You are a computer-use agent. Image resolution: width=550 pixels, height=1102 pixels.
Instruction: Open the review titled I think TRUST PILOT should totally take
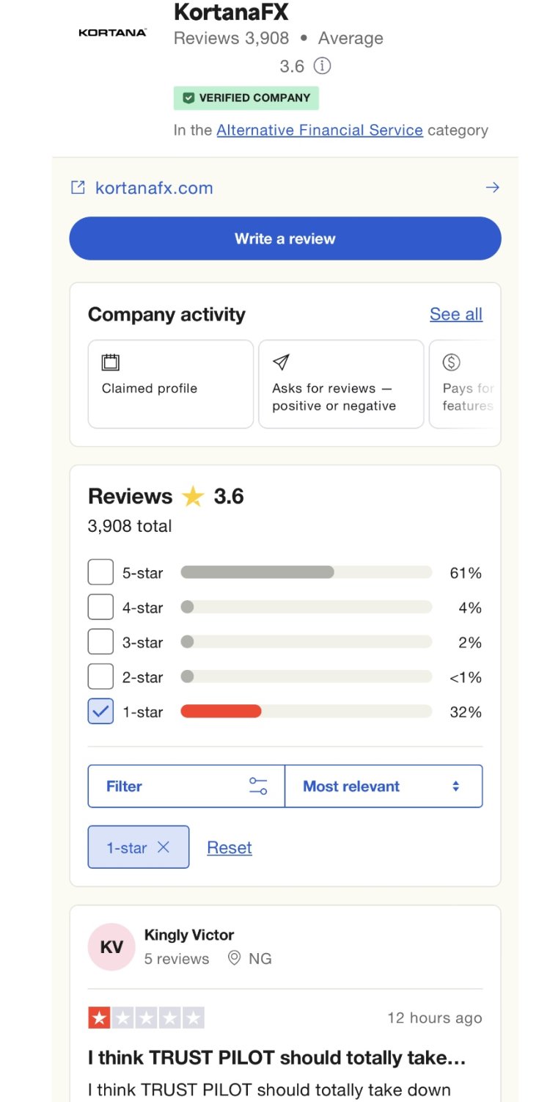(277, 1058)
